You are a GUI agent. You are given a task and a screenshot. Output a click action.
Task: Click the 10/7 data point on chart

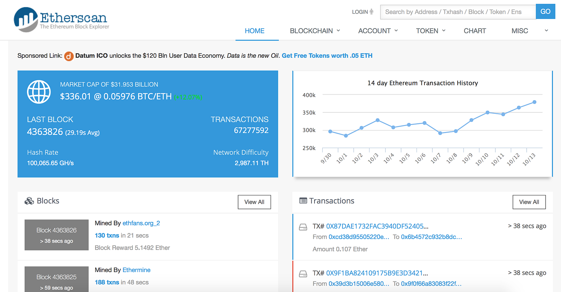pyautogui.click(x=440, y=133)
